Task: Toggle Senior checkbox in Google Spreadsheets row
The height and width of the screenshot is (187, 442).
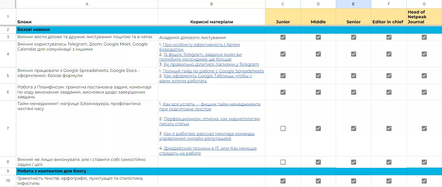Action: pos(353,76)
